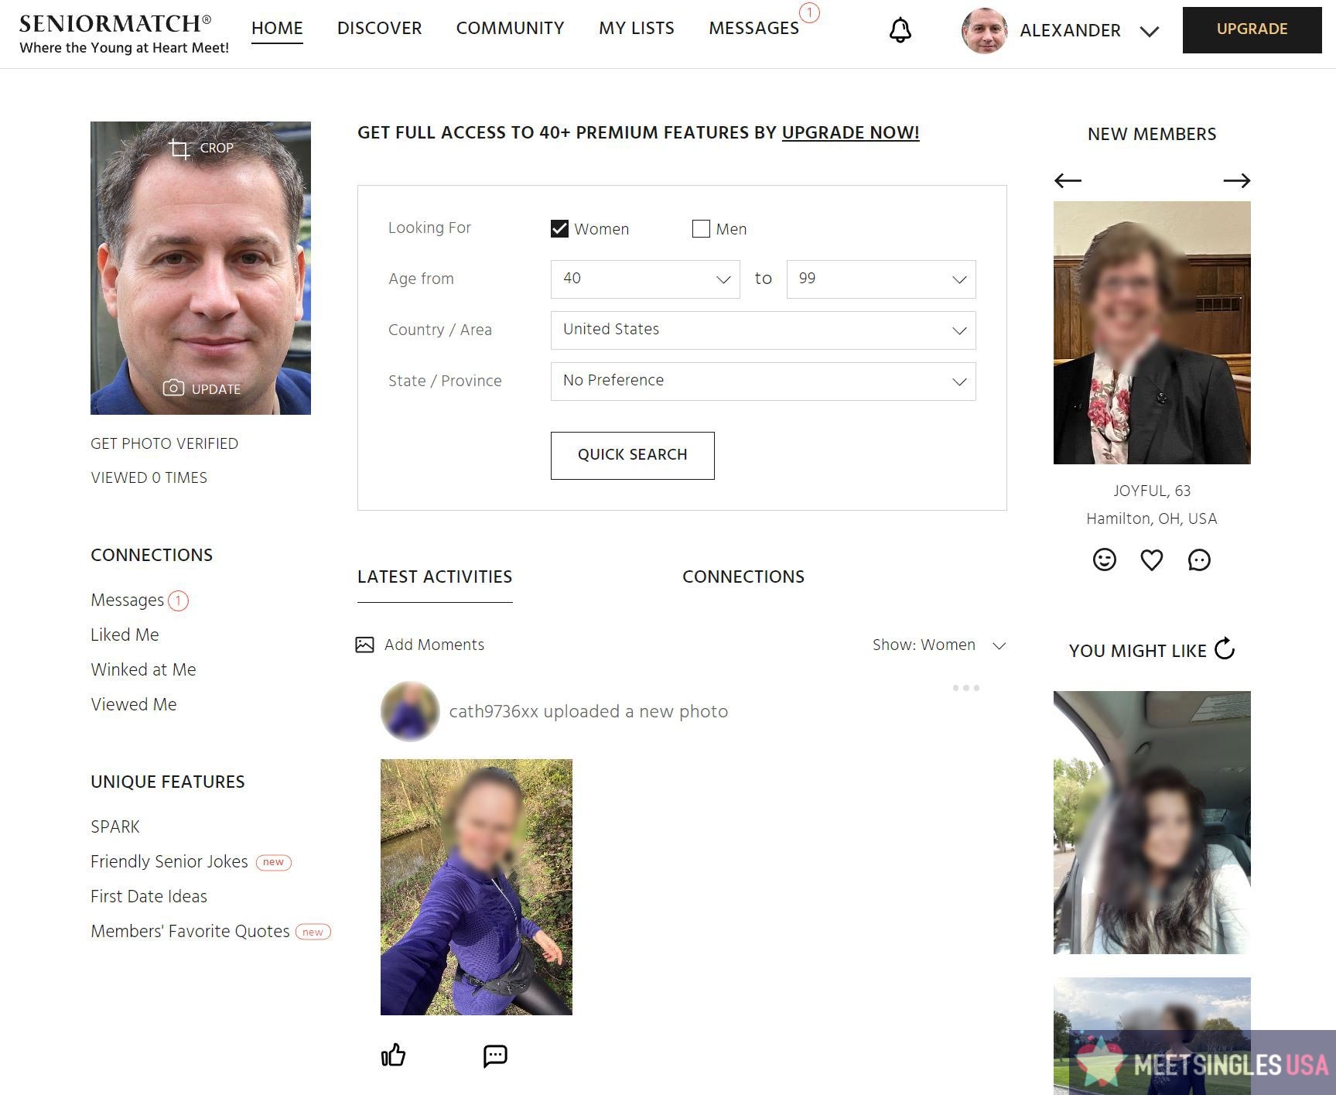Image resolution: width=1336 pixels, height=1095 pixels.
Task: Comment on cath9736xx's uploaded photo
Action: point(495,1056)
